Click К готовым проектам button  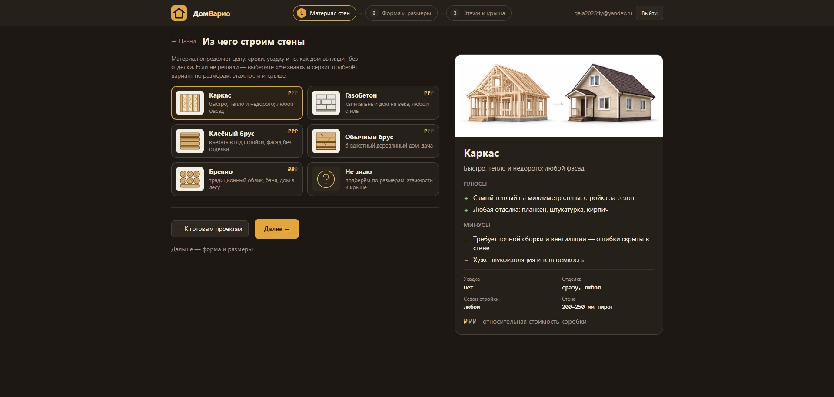[210, 229]
